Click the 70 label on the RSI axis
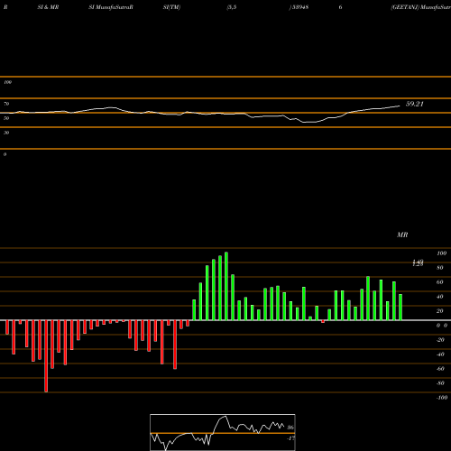This screenshot has width=451, height=451. (x=6, y=104)
